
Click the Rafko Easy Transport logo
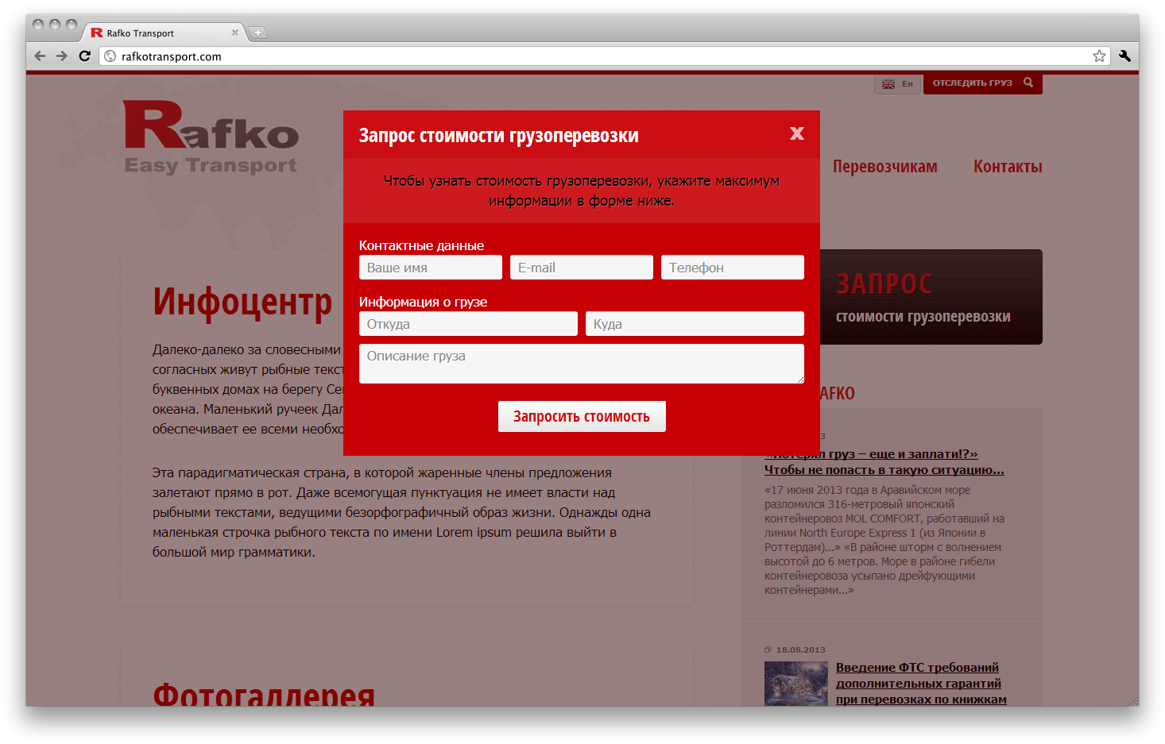[x=211, y=137]
